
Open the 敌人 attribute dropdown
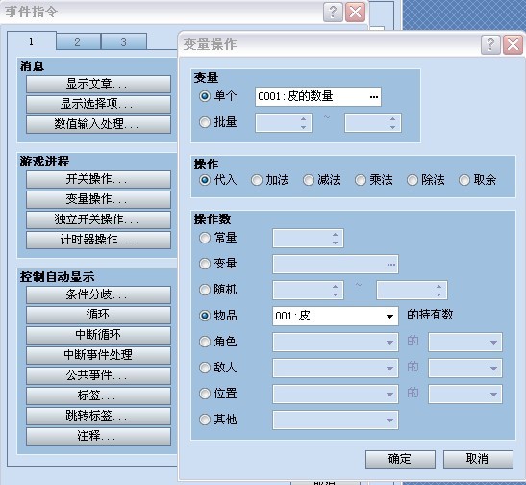tap(465, 368)
